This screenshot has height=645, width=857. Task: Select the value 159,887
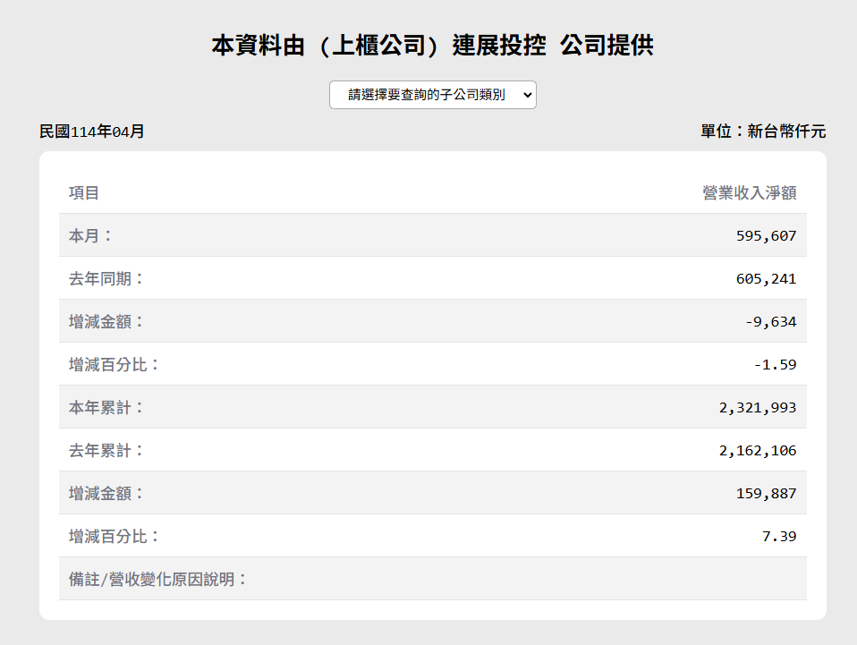(766, 494)
